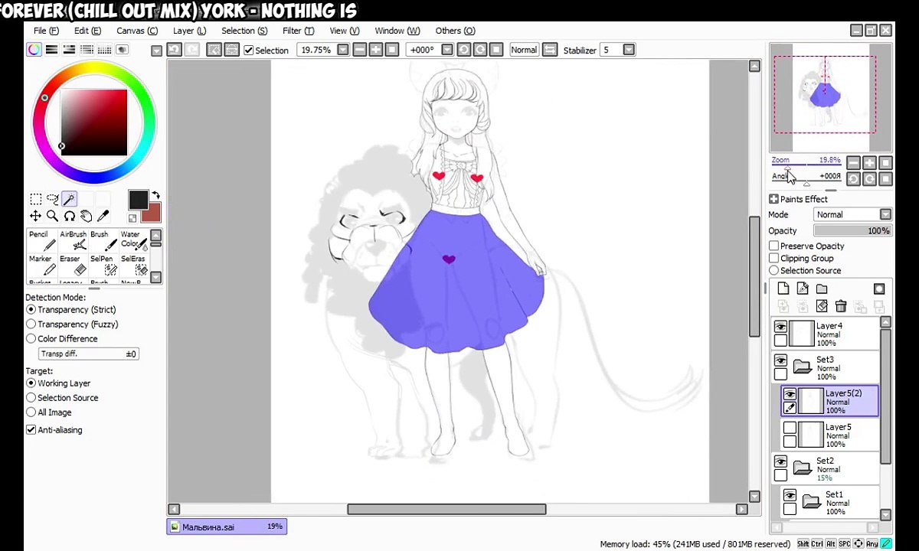Hide the Set2 folder
Screen dimensions: 919x551
(780, 461)
